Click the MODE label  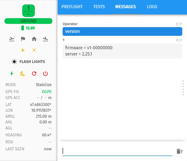click(x=11, y=85)
